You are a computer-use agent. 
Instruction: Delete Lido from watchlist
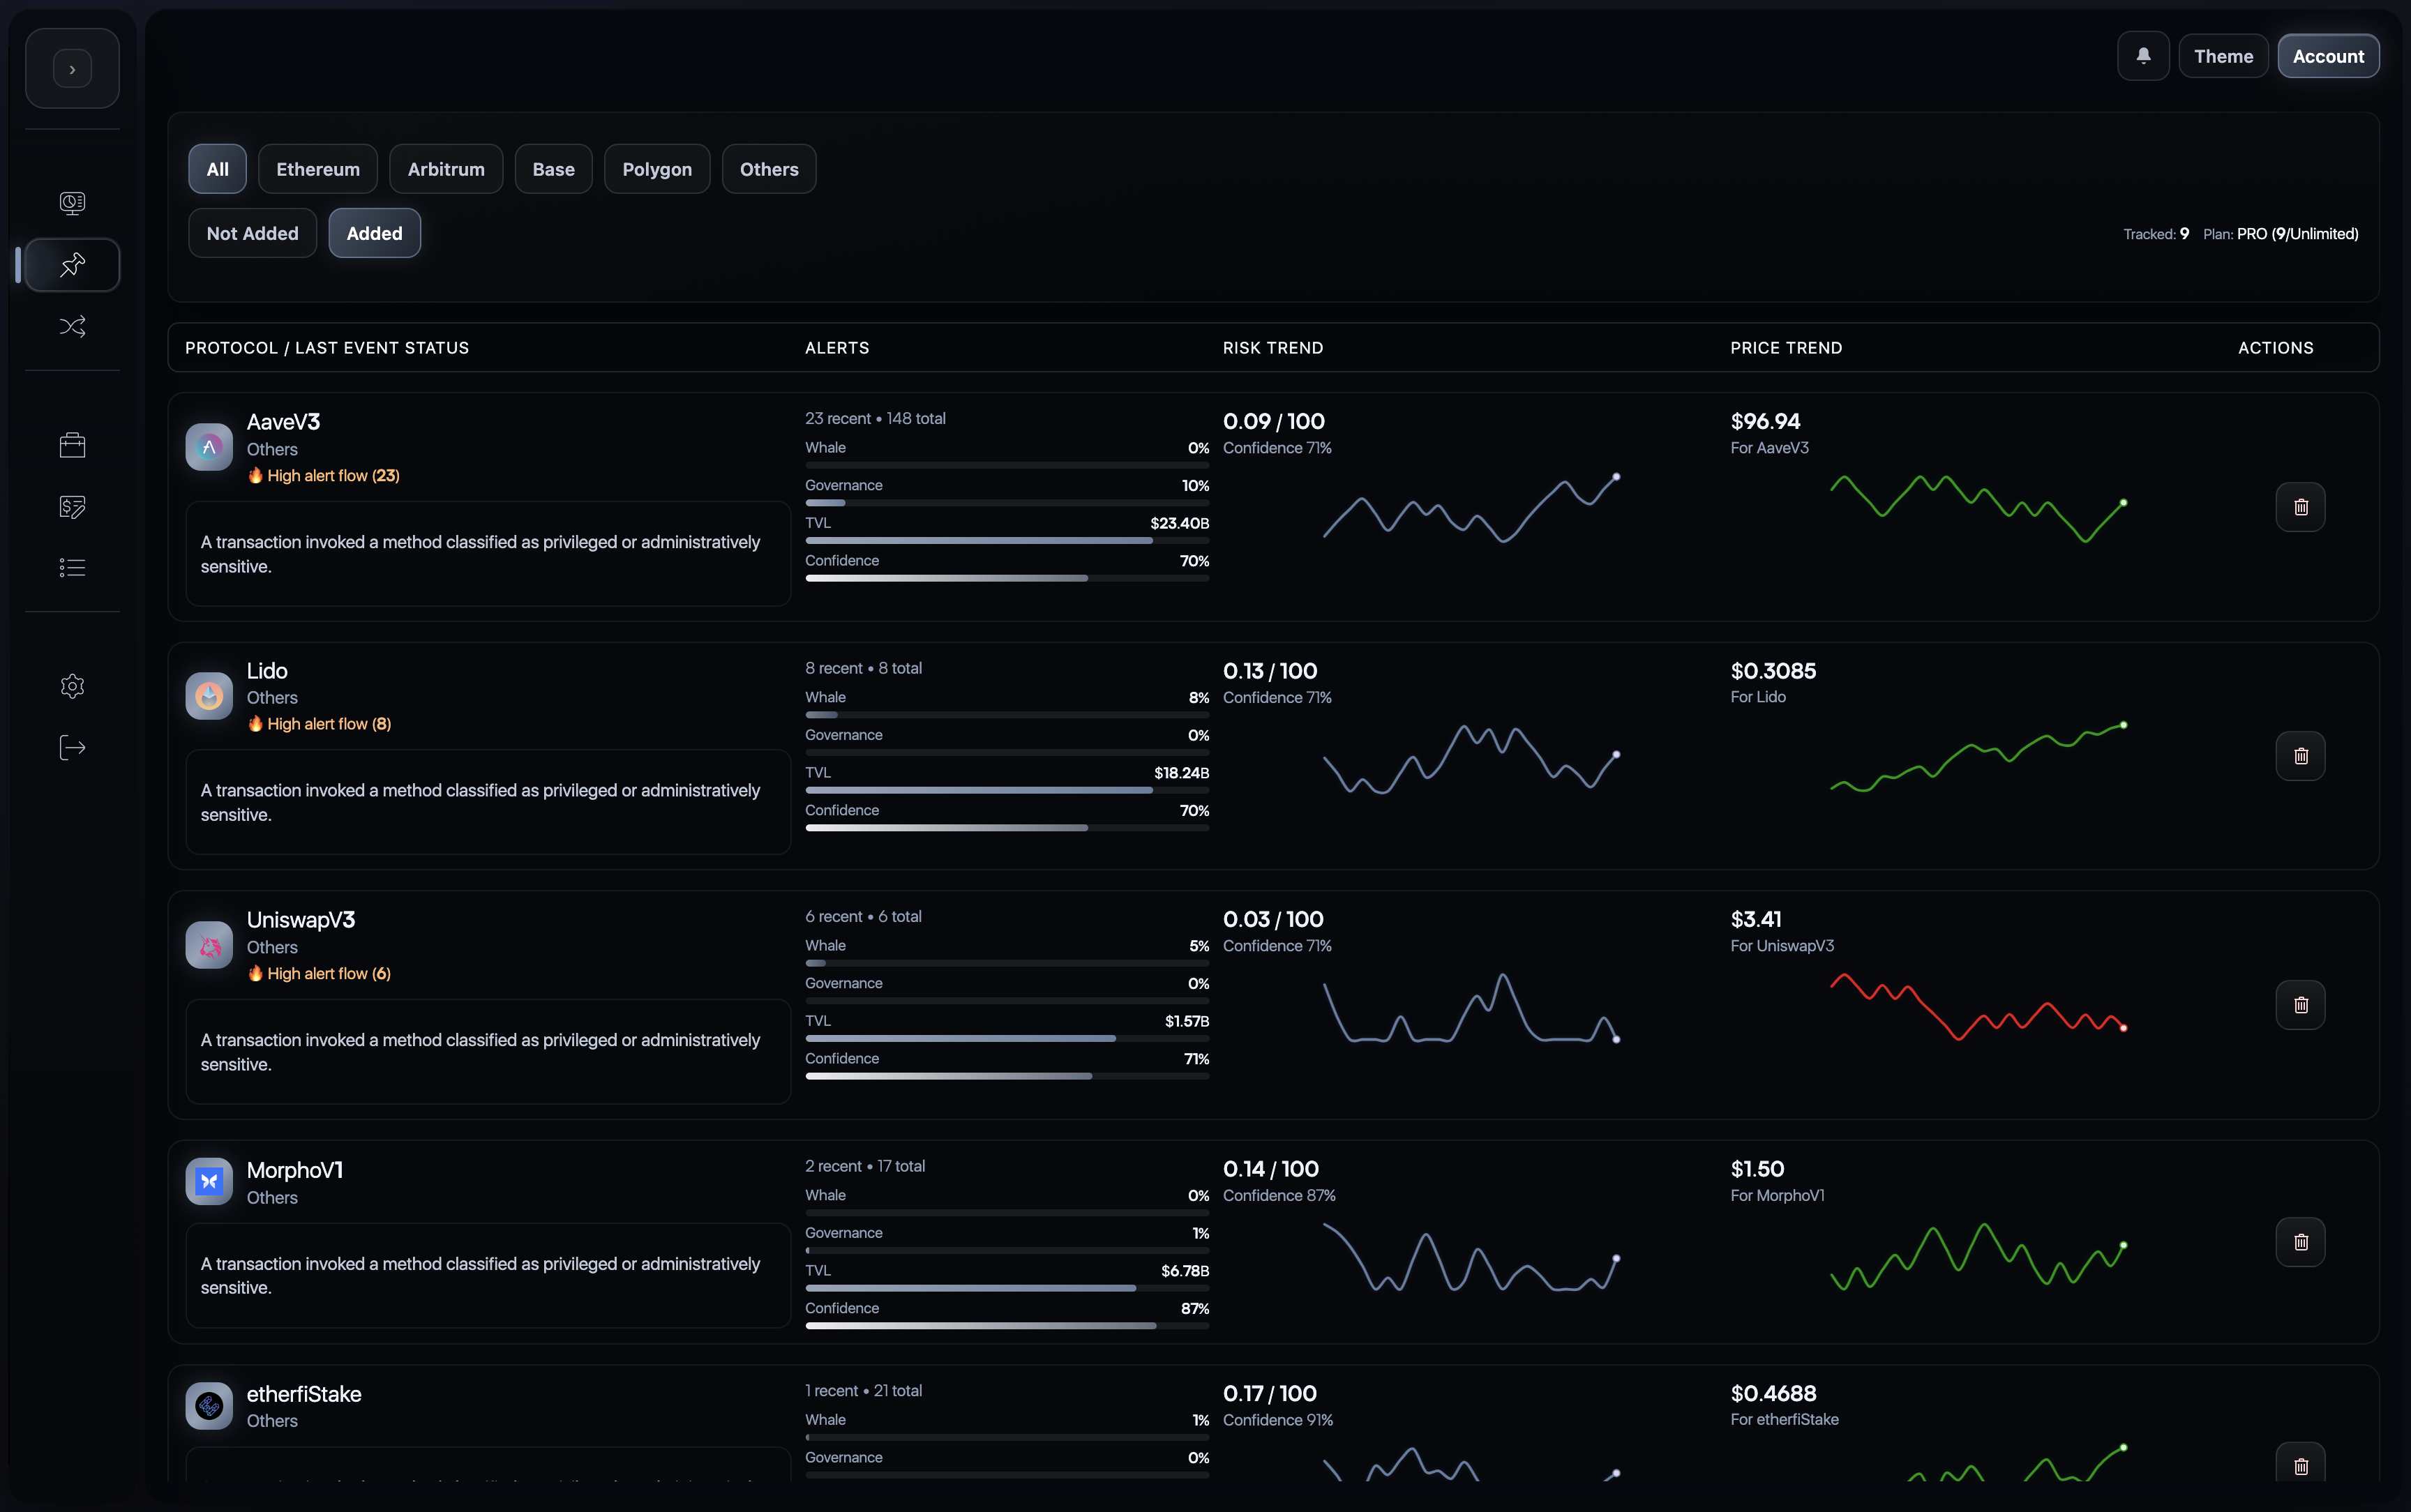2300,756
